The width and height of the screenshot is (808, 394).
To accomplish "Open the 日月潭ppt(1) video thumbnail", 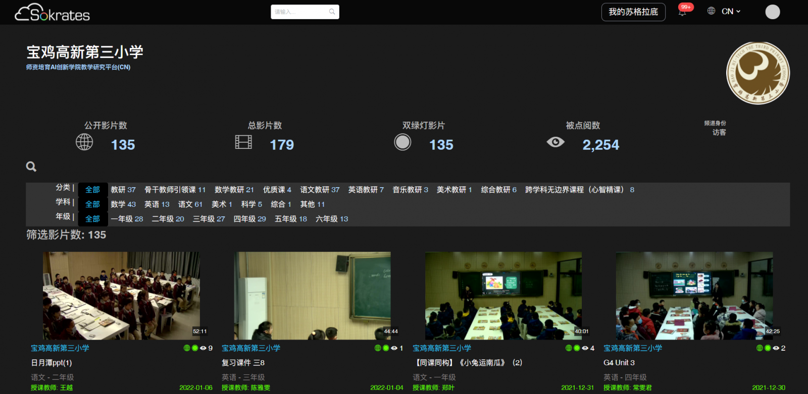I will click(121, 296).
